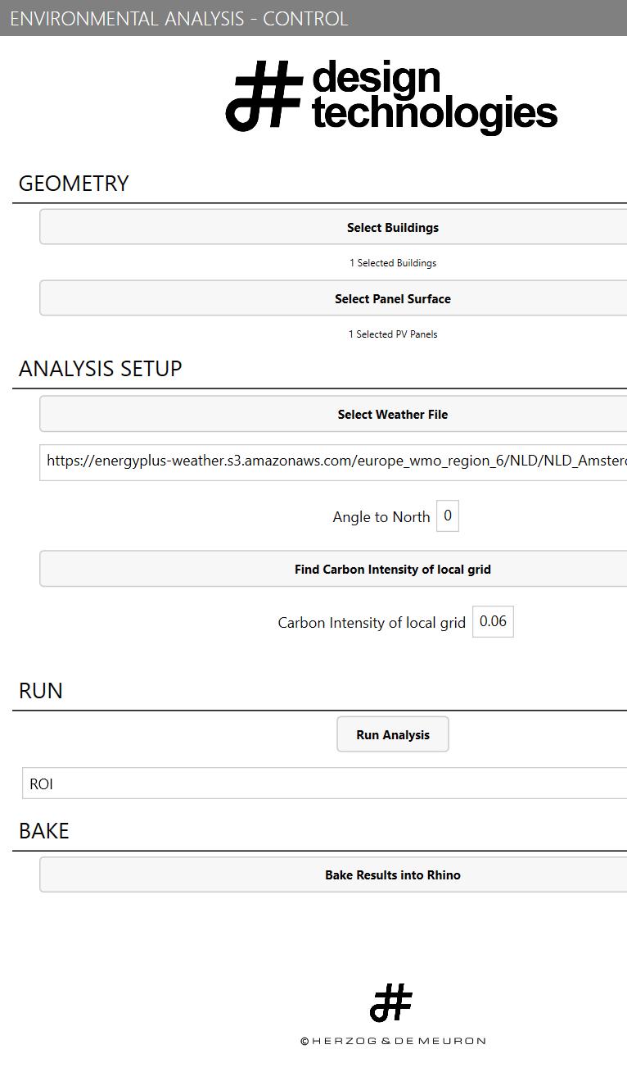Click the GEOMETRY section heading
This screenshot has height=1072, width=627.
[74, 184]
